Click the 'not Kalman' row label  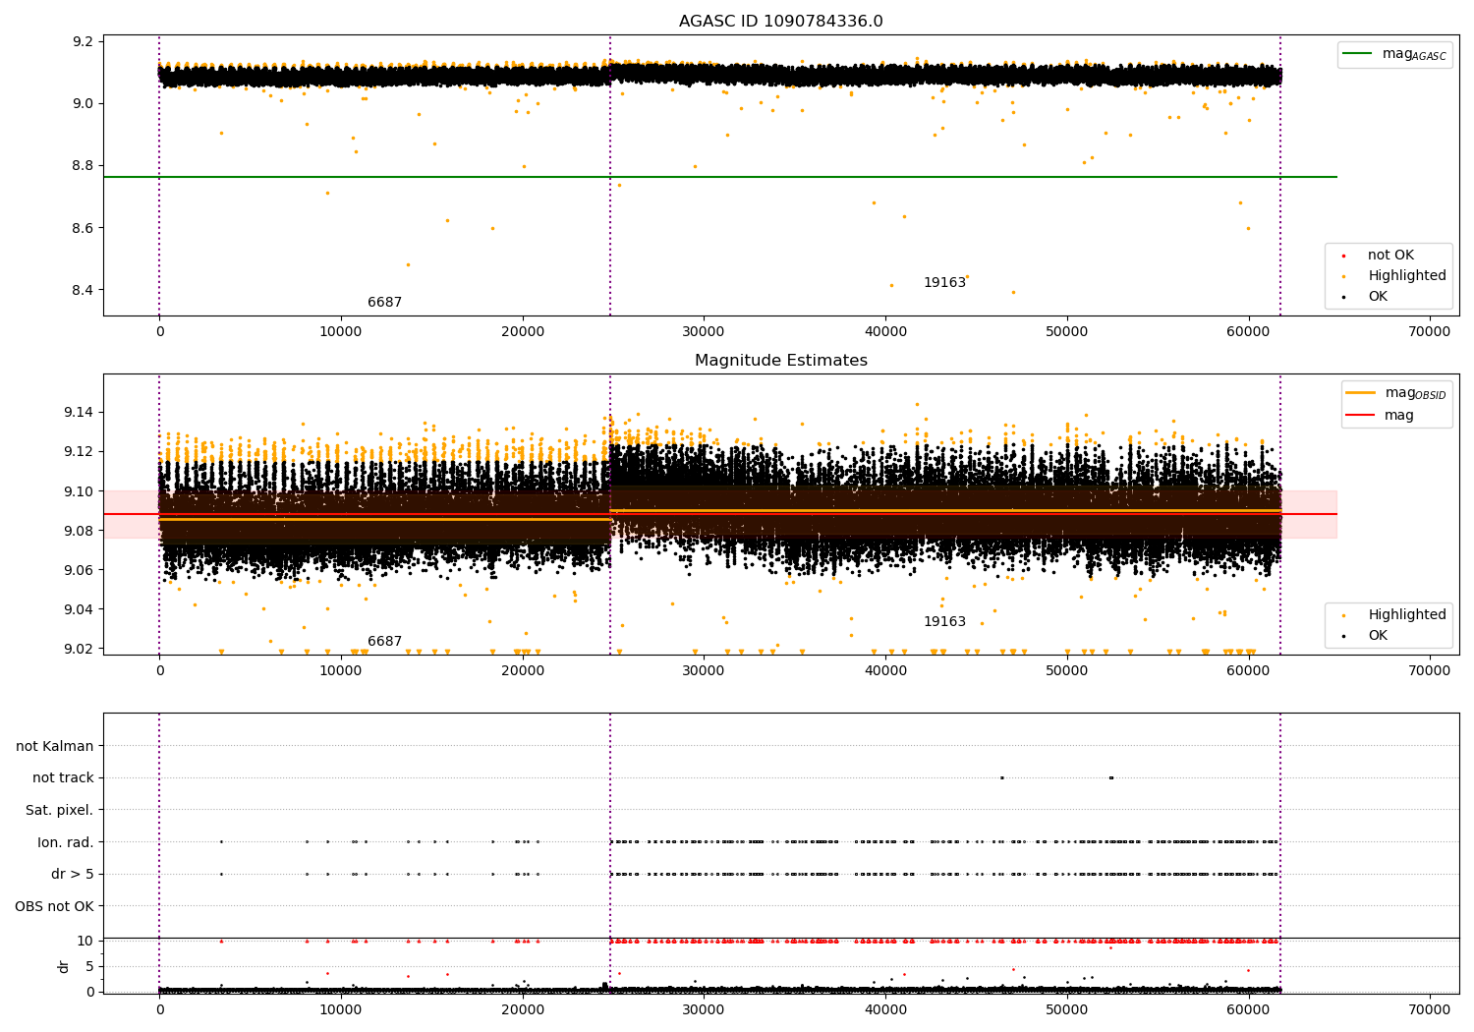[55, 746]
